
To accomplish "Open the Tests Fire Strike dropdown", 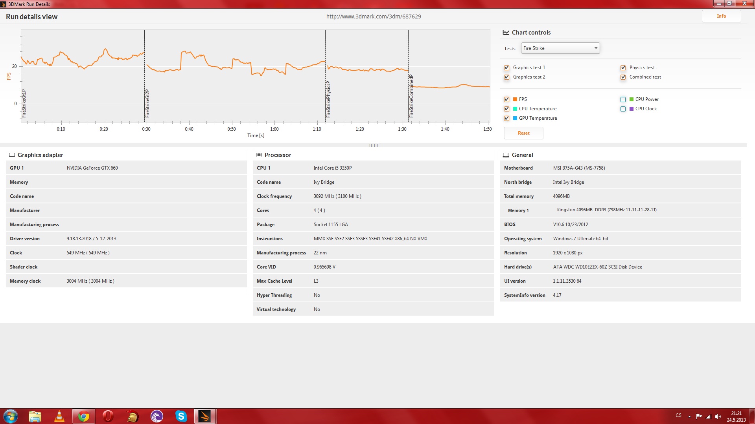I will (560, 48).
